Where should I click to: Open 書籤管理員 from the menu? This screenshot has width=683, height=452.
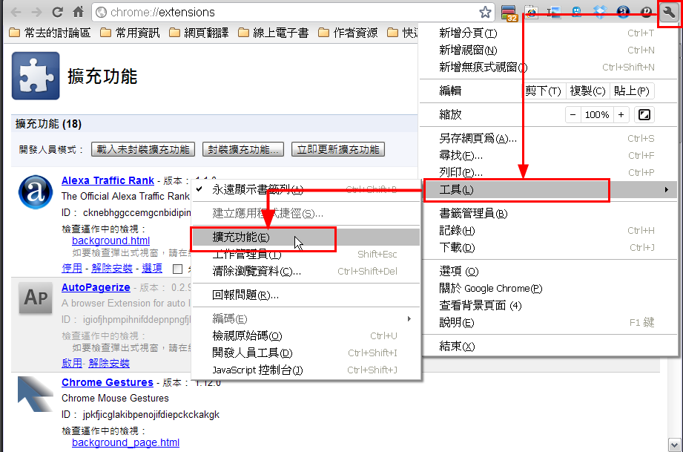550,214
